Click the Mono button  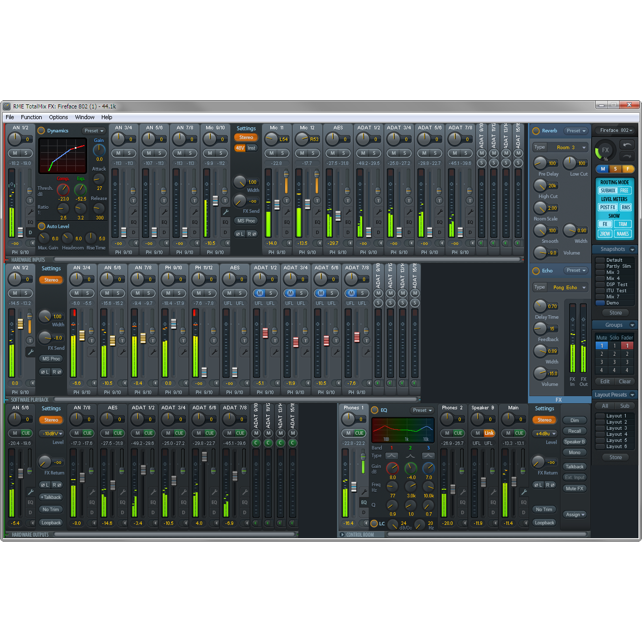pos(574,453)
